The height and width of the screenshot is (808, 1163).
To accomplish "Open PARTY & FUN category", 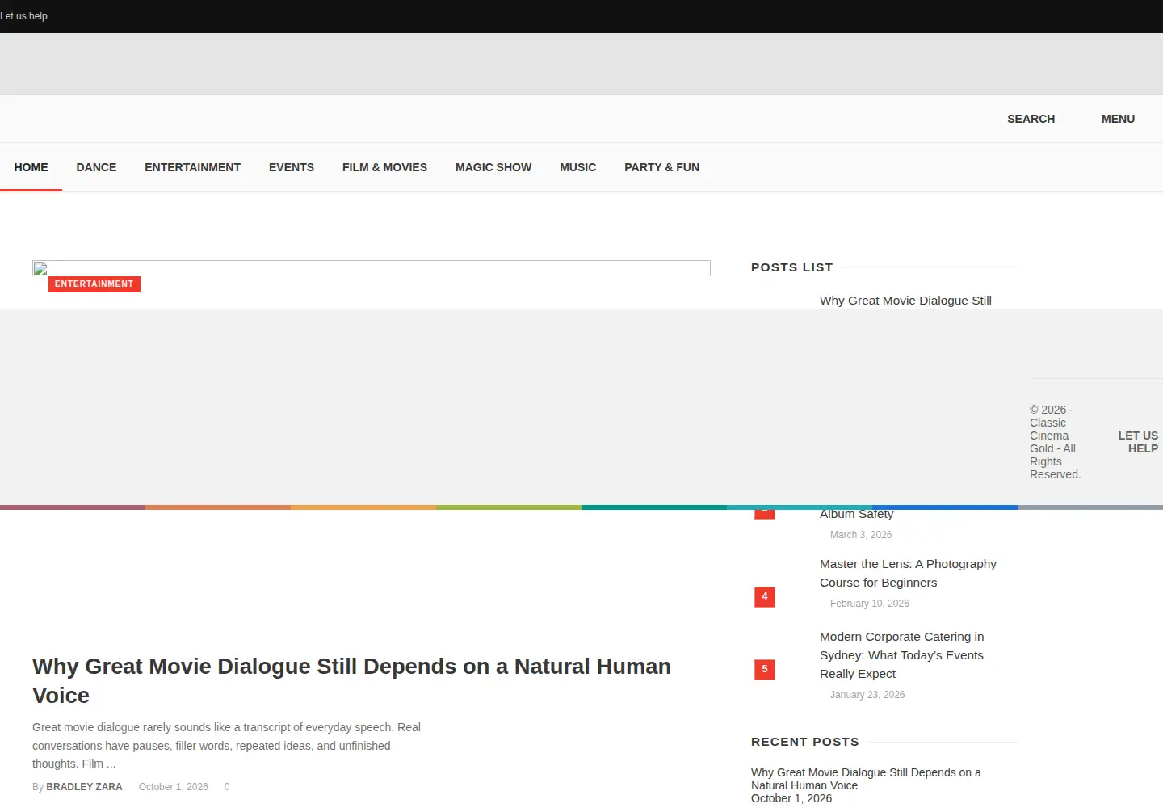I will [661, 167].
